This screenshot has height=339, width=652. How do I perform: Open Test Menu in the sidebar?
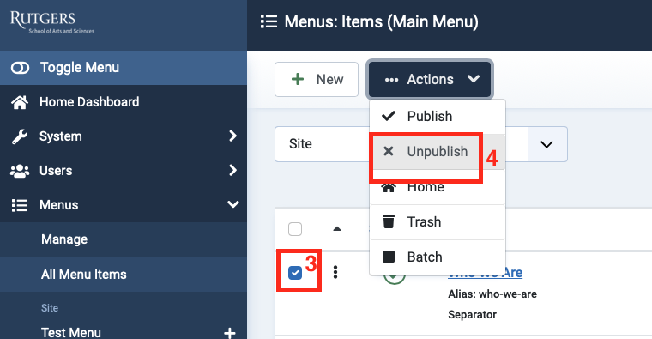pos(71,332)
